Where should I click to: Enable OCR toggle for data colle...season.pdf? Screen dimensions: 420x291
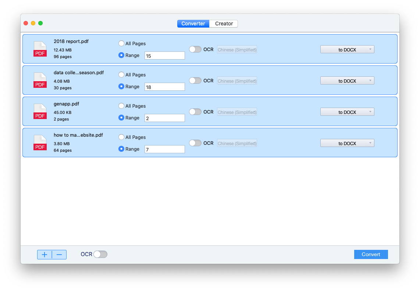pos(195,80)
